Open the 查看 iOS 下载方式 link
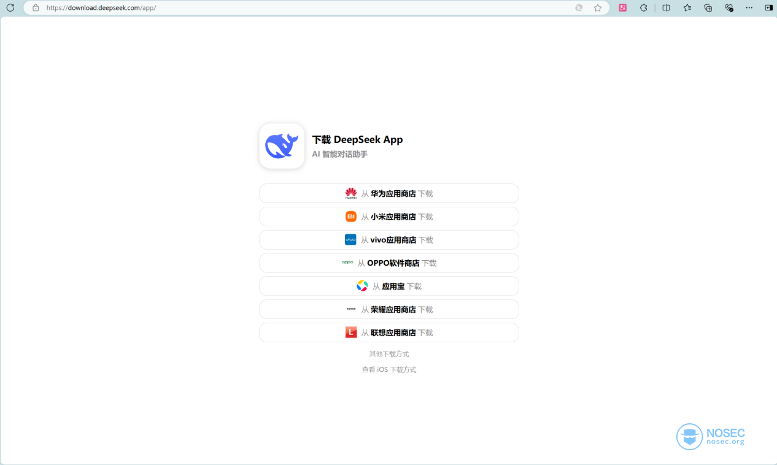777x465 pixels. pyautogui.click(x=389, y=369)
